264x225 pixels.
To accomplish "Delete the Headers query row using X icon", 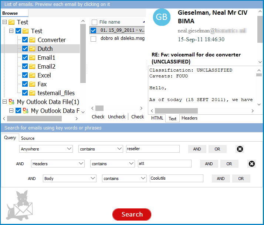I will tap(251, 164).
